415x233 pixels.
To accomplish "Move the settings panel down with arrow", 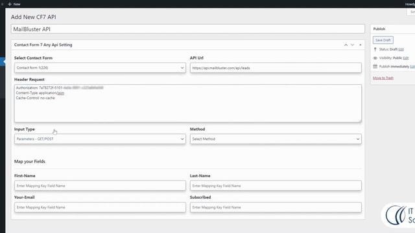I will (x=352, y=45).
